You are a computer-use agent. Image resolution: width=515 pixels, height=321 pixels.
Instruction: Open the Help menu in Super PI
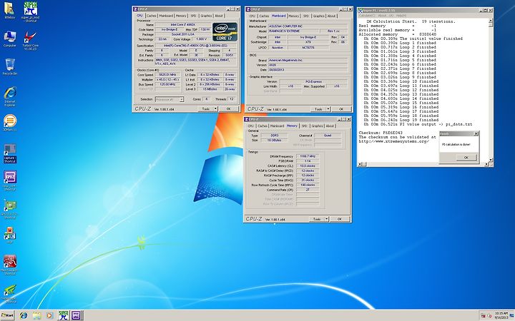pyautogui.click(x=401, y=16)
